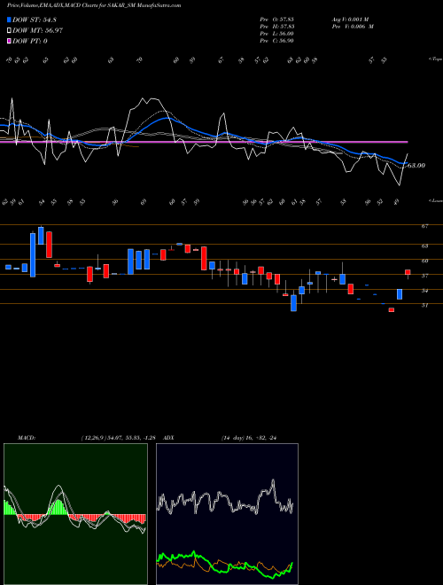This screenshot has height=585, width=443.
Task: Click the white DOW MT legend swatch
Action: (x=9, y=30)
